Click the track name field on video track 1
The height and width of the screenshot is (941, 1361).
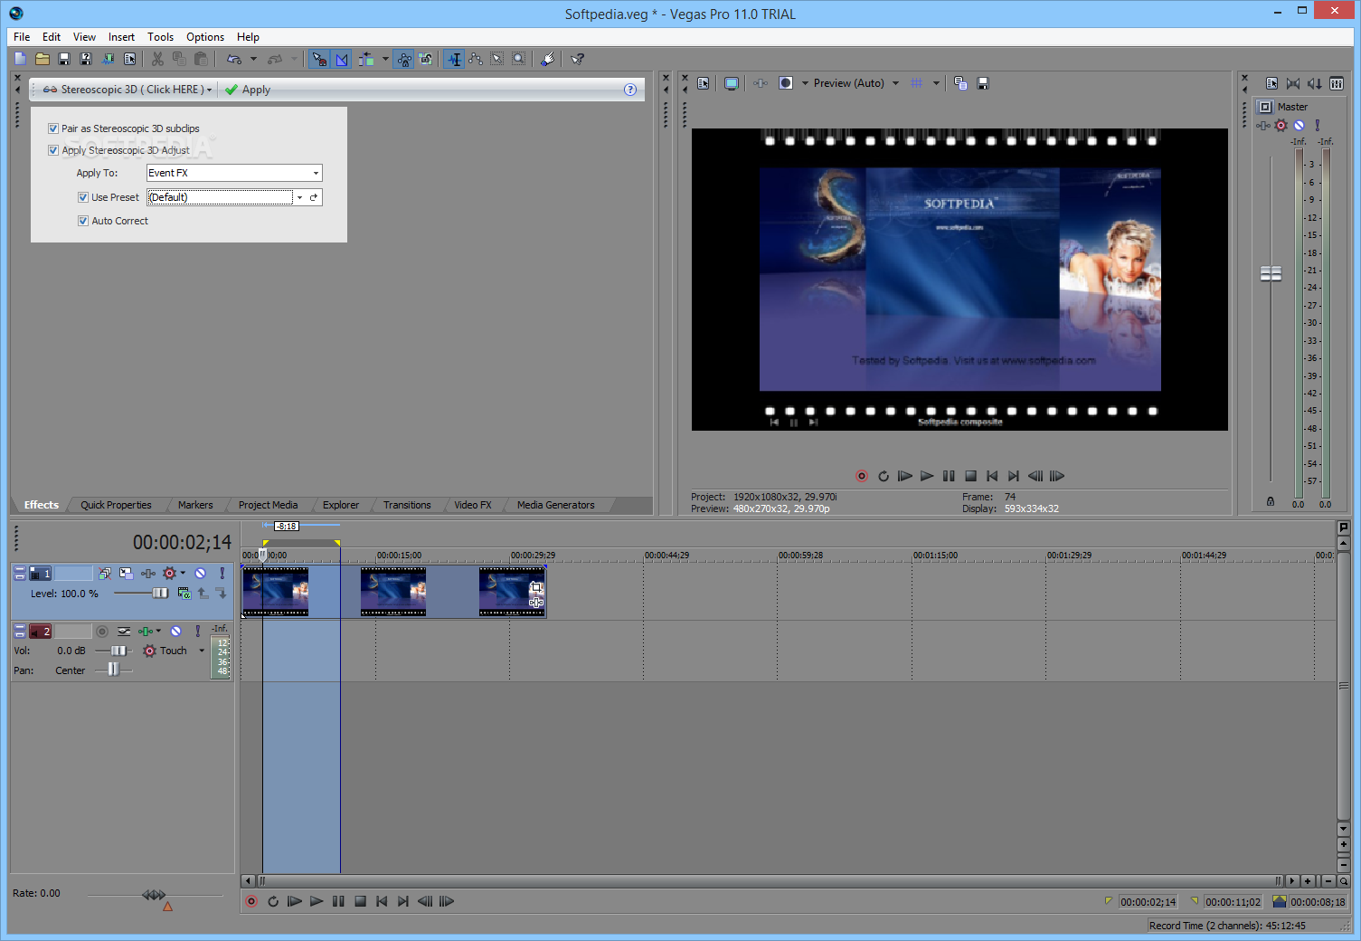(73, 573)
